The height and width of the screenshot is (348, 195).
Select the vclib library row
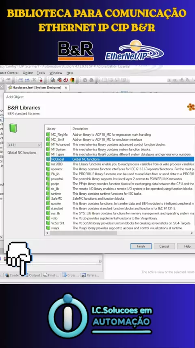[x=120, y=218]
